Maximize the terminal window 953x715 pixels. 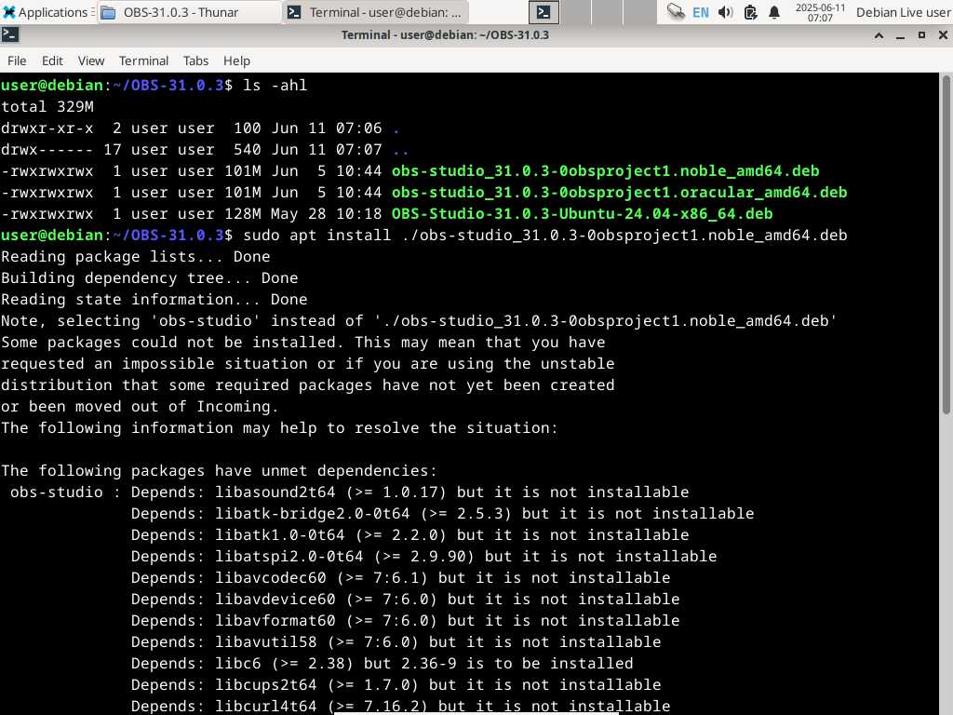(x=921, y=35)
